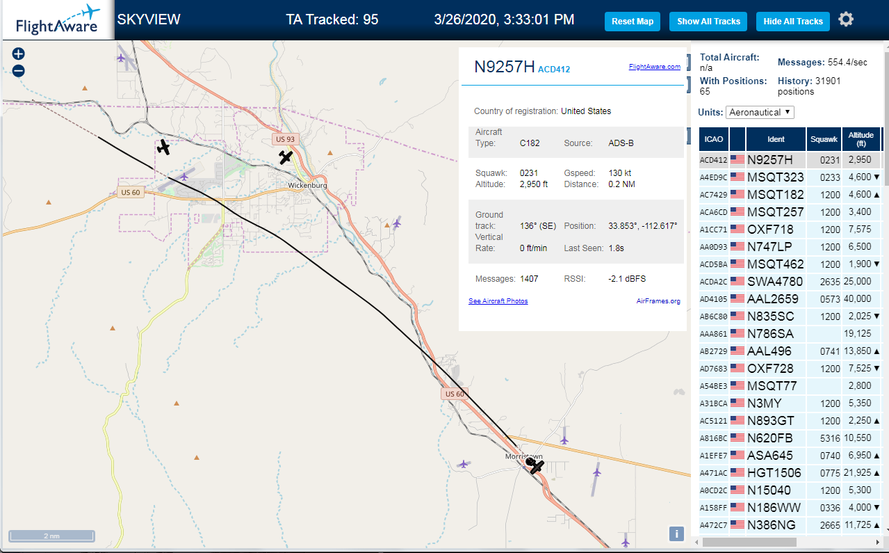Viewport: 889px width, 553px height.
Task: Reset the map view
Action: tap(633, 22)
